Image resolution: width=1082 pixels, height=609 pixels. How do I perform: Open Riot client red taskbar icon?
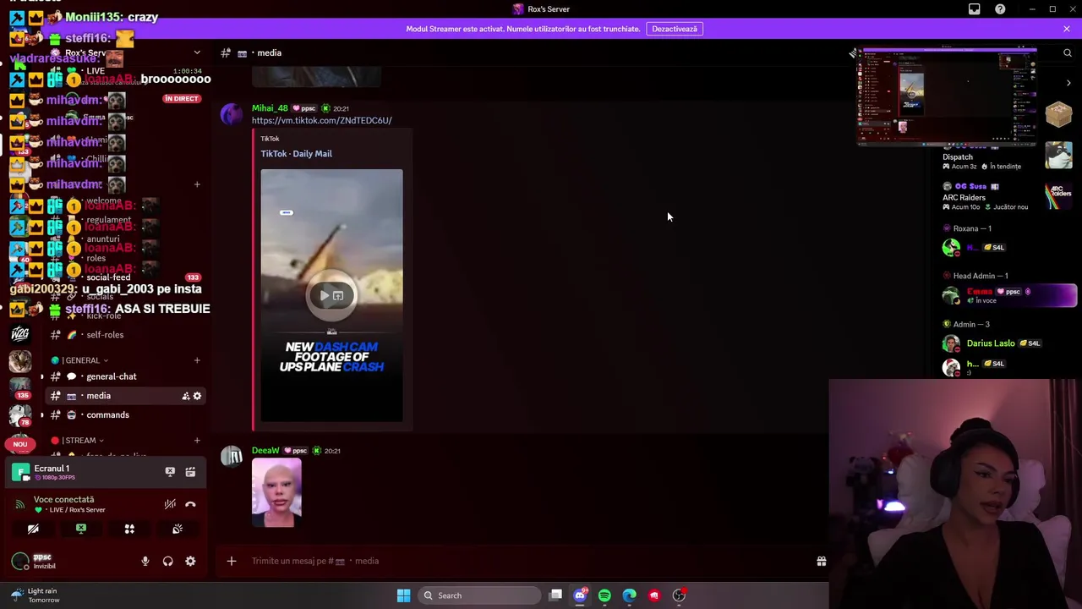coord(654,595)
